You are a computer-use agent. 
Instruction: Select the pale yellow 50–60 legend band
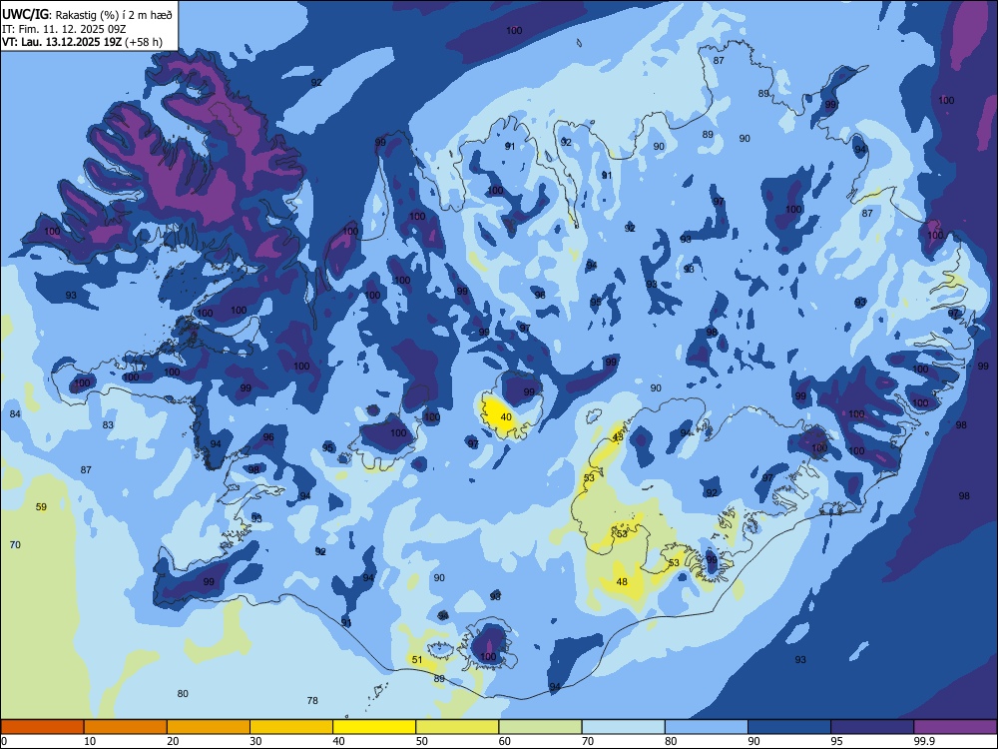(x=457, y=727)
